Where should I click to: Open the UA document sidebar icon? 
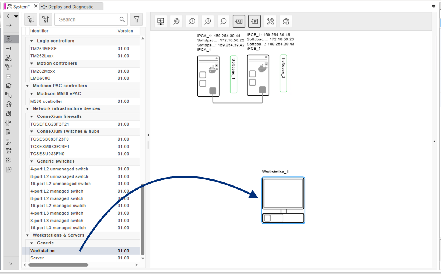tap(9, 132)
